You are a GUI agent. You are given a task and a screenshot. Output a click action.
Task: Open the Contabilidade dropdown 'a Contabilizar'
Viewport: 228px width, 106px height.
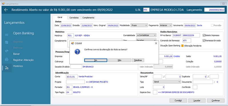tap(146, 35)
